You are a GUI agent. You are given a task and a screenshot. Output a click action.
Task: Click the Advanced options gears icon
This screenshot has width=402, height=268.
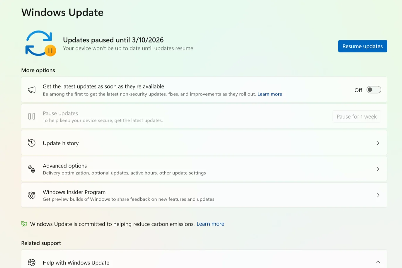(32, 169)
